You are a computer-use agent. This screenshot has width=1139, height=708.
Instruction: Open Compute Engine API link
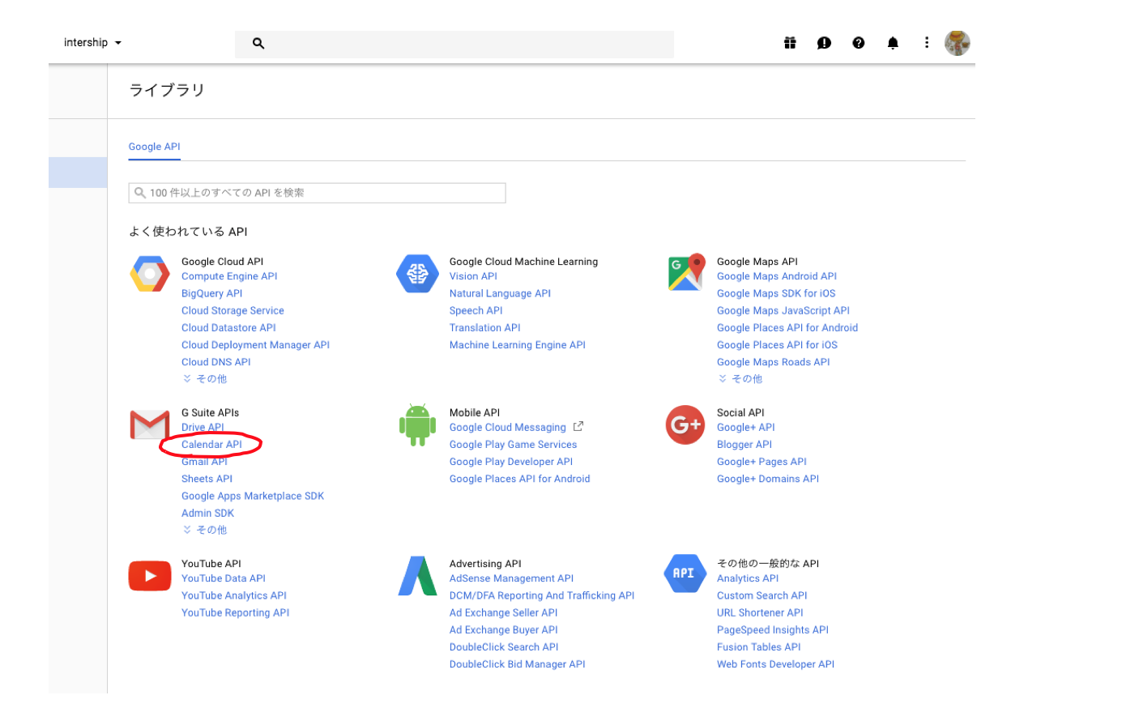(x=229, y=276)
